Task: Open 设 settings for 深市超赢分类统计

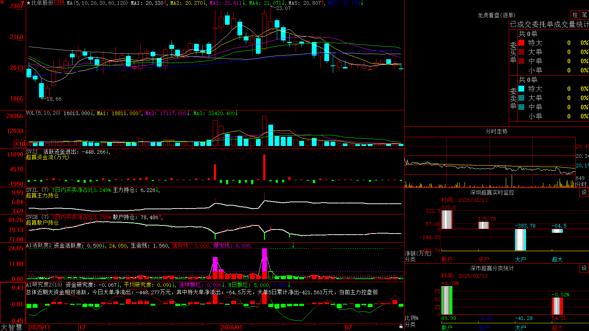Action: 584,268
